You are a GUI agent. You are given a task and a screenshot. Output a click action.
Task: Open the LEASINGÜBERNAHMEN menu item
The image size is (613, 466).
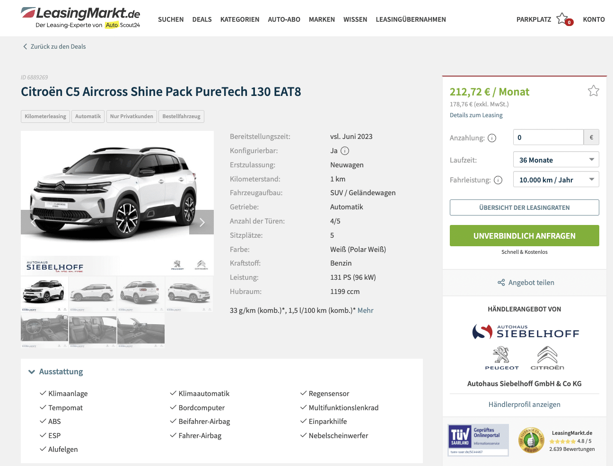(411, 19)
